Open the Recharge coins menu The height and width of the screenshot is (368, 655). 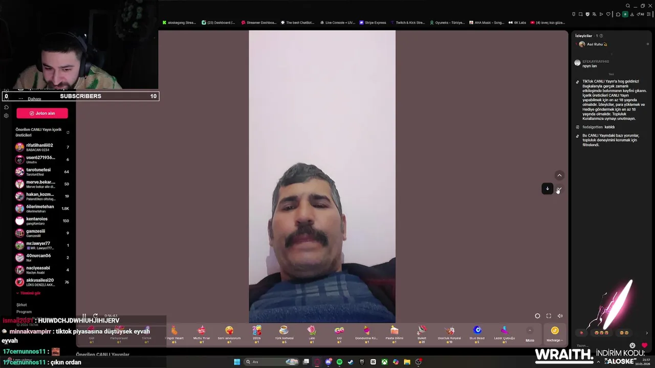(555, 334)
